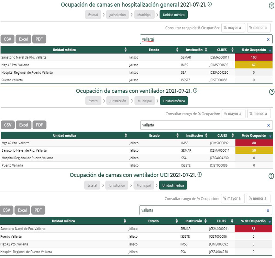Sort ventilador table by Institución column
The image size is (275, 258).
206,136
